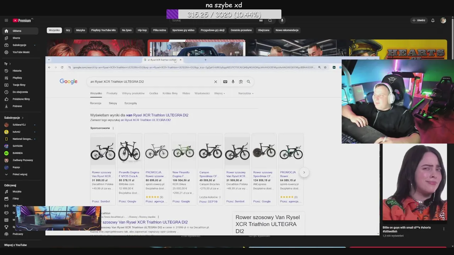Search instead for an Rysel XCR link
Viewport: 454px width, 255px height.
[x=145, y=120]
